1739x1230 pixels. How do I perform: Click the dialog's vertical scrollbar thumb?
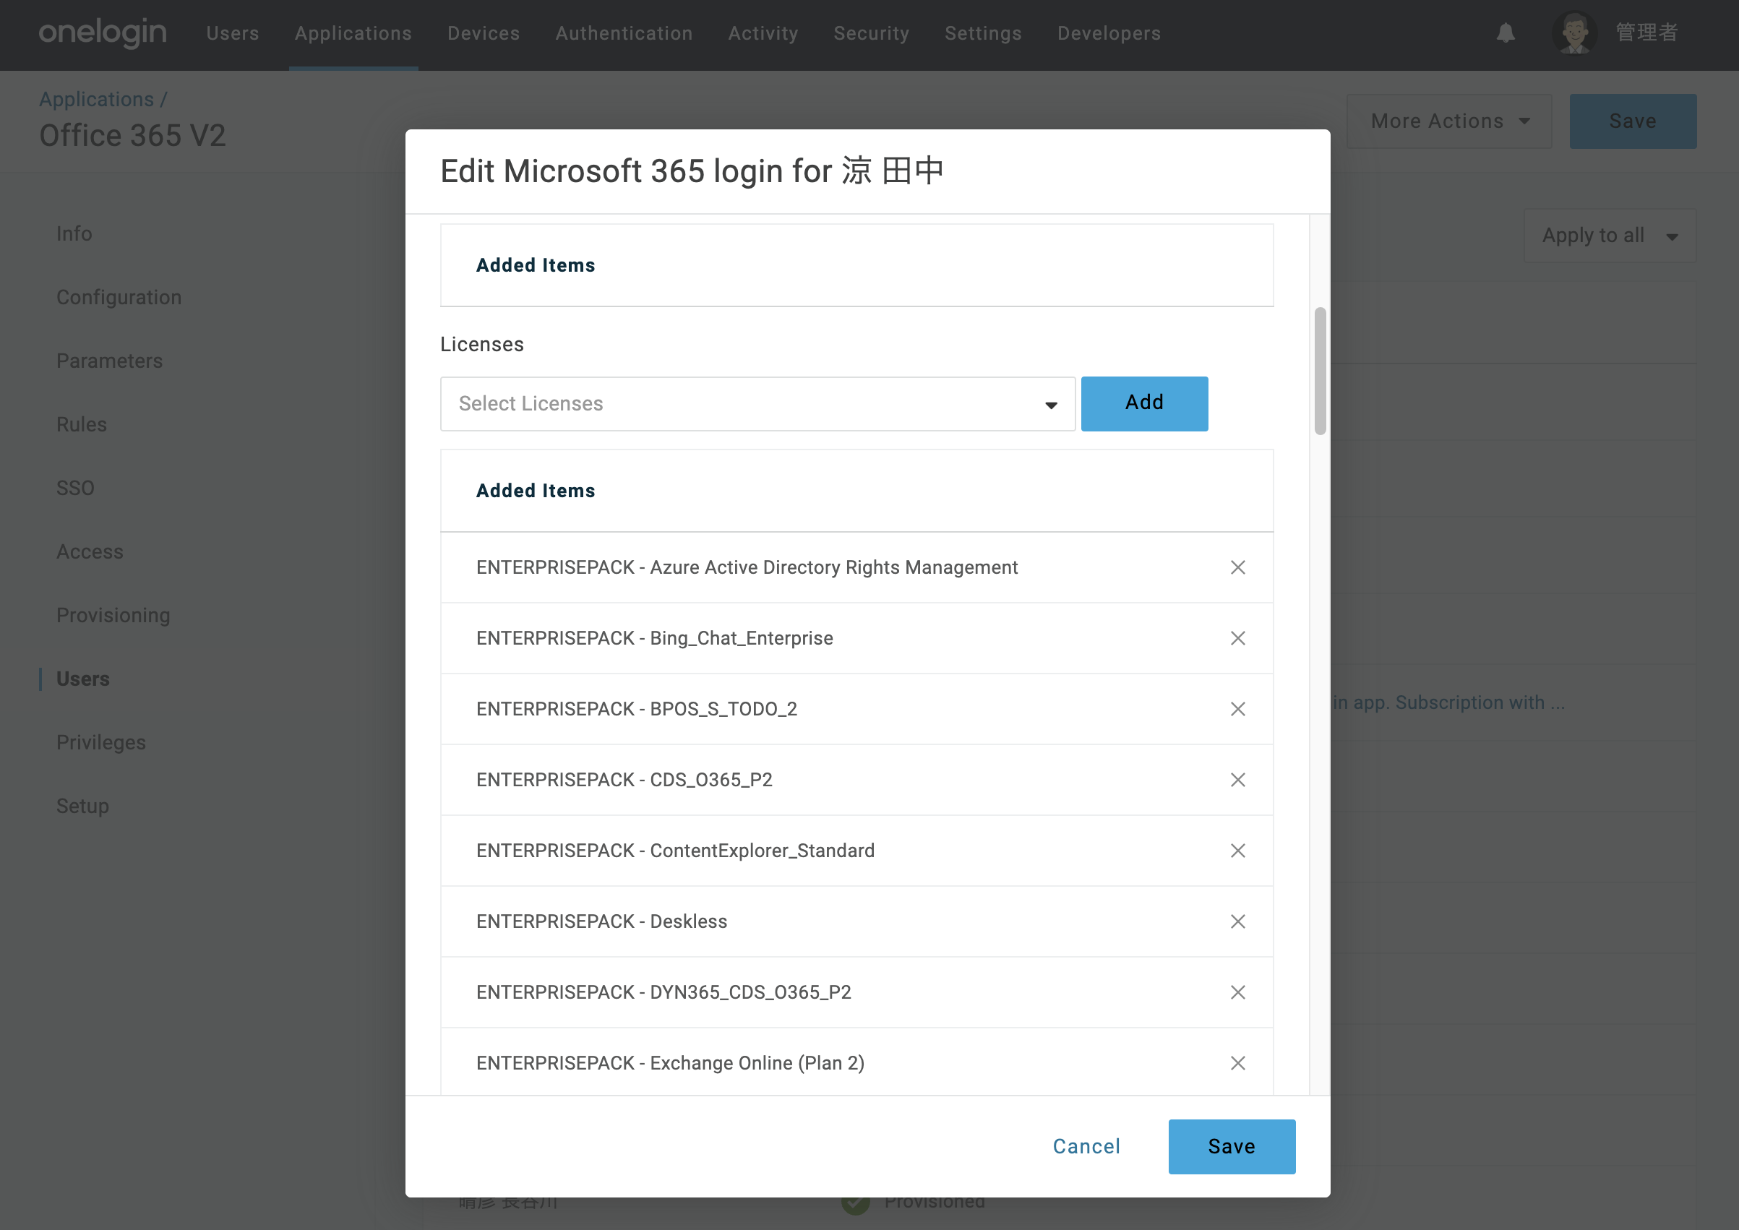pos(1321,371)
